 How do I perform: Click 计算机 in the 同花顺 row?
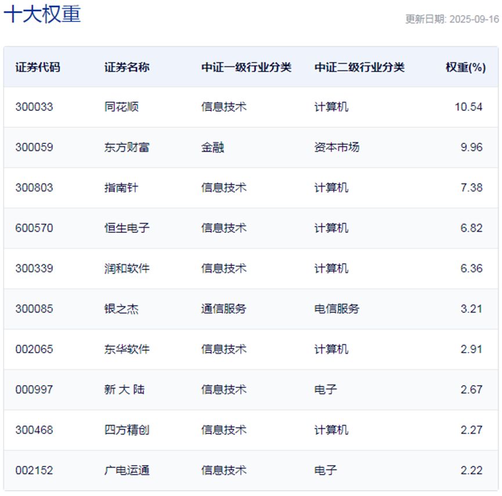tap(331, 107)
